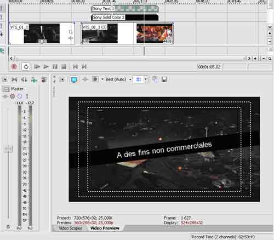Decrease track height with vertical minus button
The image size is (274, 240).
click(x=270, y=42)
